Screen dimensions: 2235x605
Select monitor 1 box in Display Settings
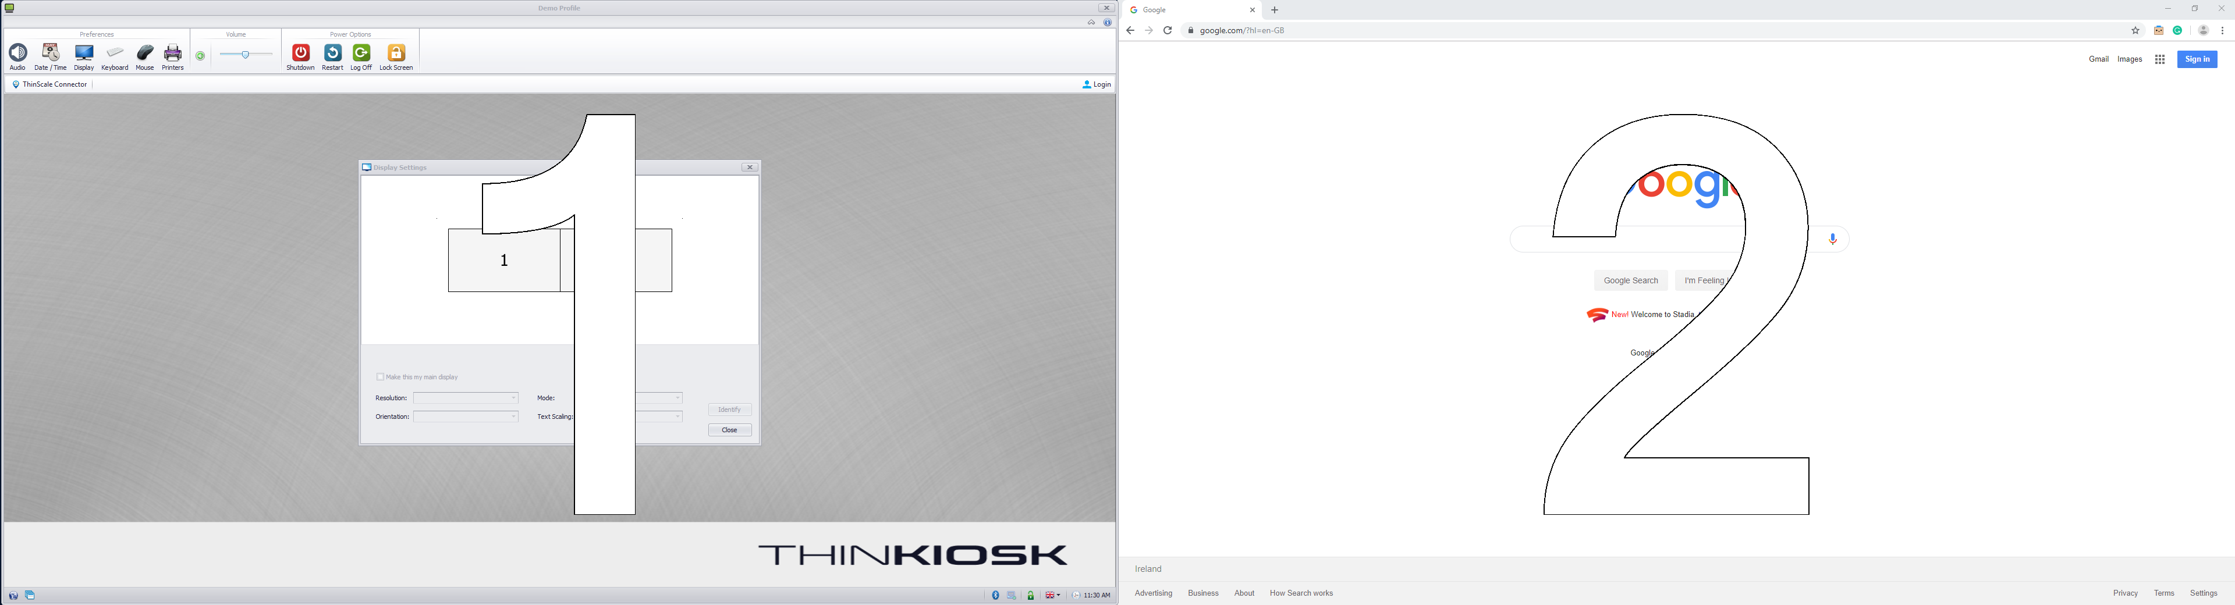pyautogui.click(x=504, y=260)
